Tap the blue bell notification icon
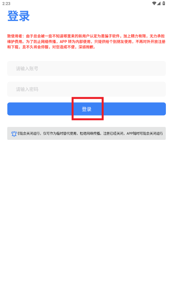Viewport: 173px width, 307px height. coord(14,134)
